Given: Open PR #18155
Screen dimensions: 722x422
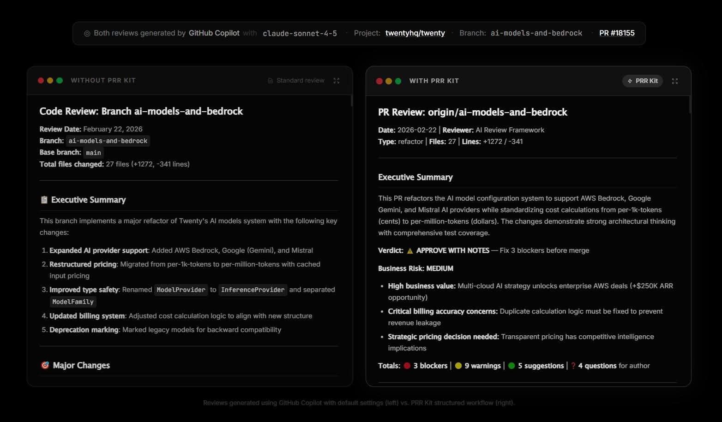Looking at the screenshot, I should (617, 33).
